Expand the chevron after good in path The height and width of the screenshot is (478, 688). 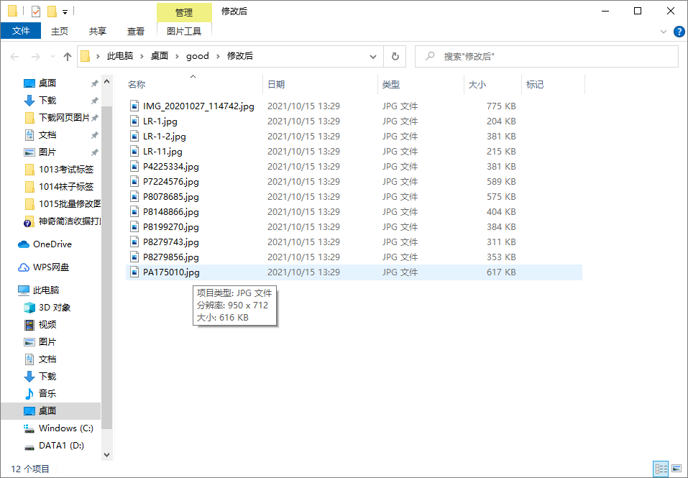(218, 56)
